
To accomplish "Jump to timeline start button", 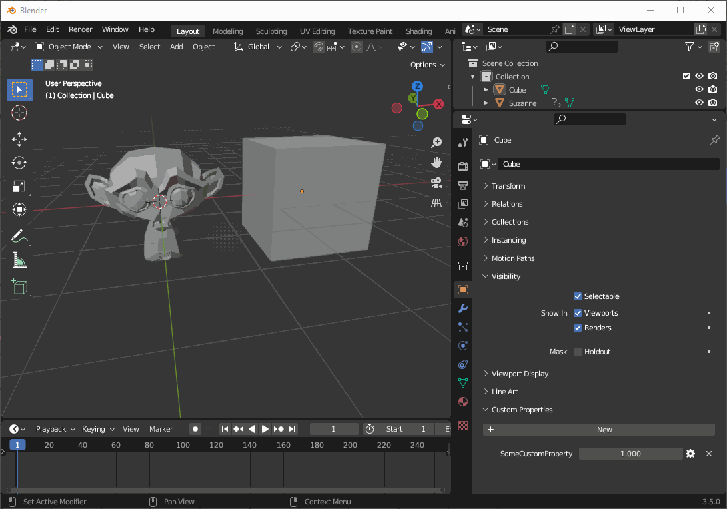I will [225, 429].
